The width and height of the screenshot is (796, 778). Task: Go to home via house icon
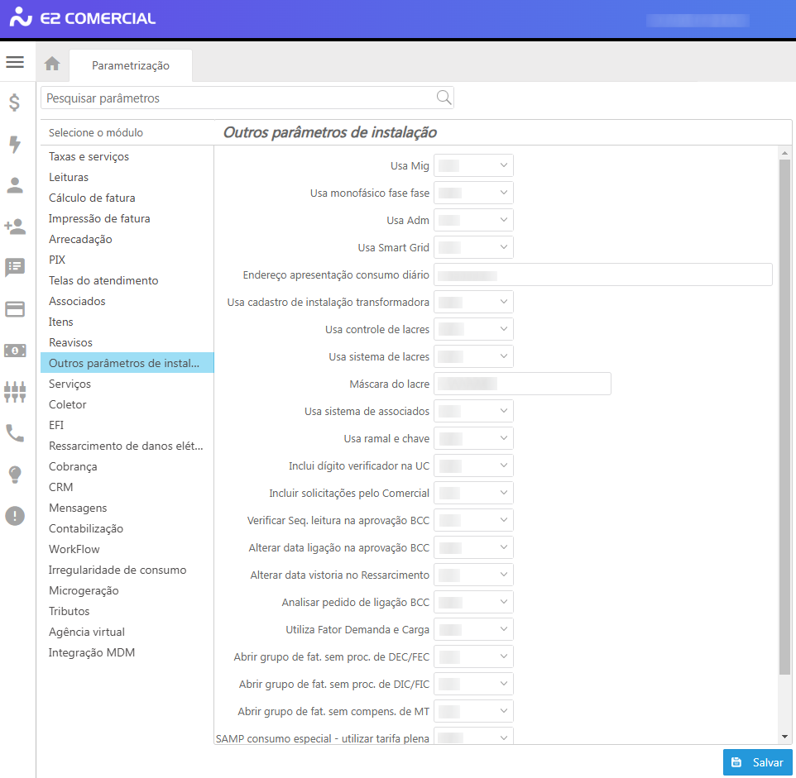tap(52, 64)
